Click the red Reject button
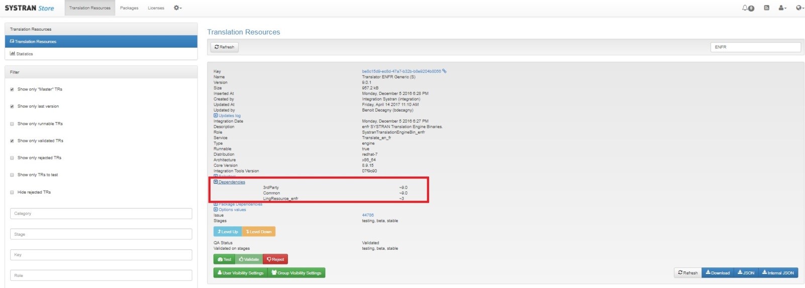Viewport: 805px width, 288px height. 275,259
